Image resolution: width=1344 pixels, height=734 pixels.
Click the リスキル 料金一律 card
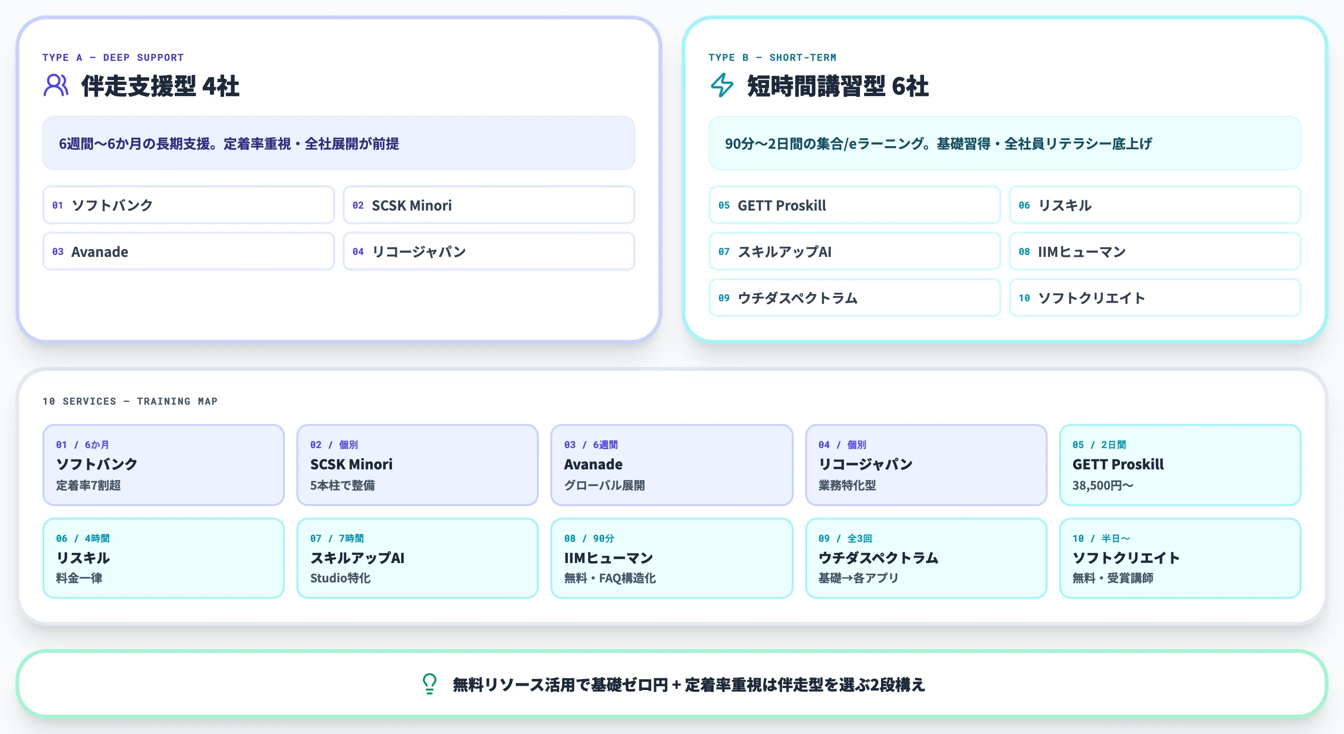point(163,558)
